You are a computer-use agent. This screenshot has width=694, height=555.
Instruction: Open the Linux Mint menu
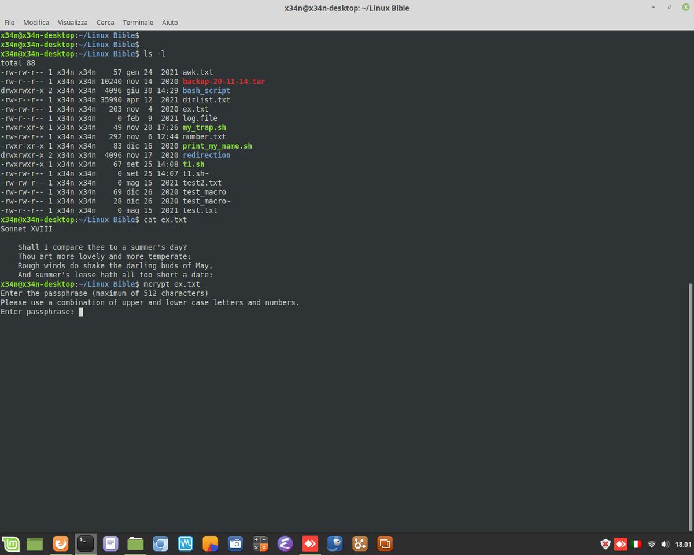click(12, 543)
